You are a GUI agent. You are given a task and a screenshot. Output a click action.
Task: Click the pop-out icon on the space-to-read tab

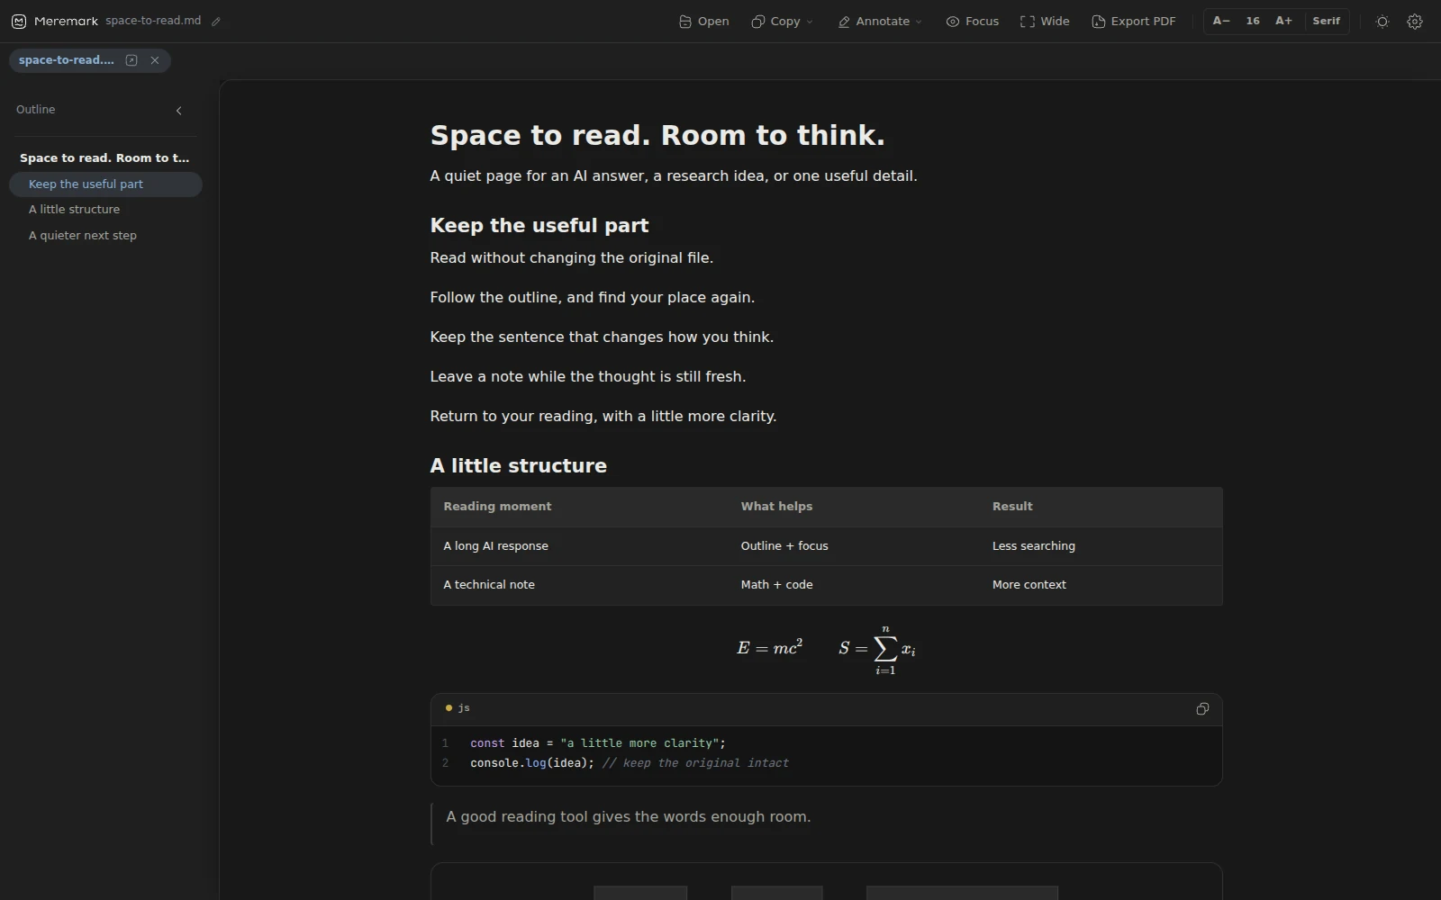[131, 60]
